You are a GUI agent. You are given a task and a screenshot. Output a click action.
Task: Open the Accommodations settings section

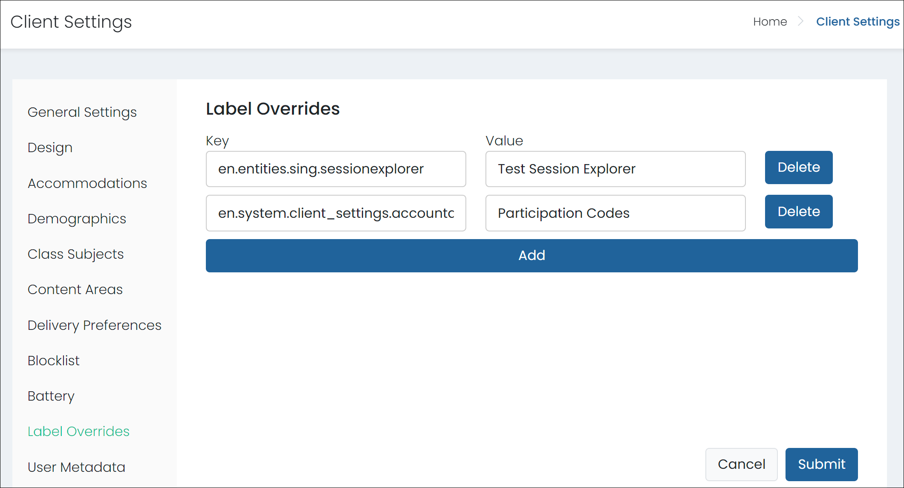(87, 183)
